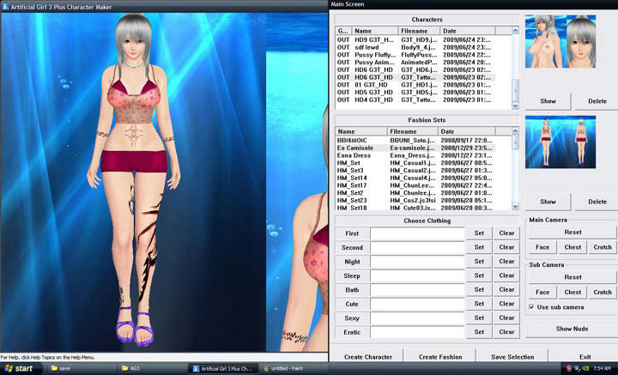Point Main Camera at Face

(x=542, y=247)
